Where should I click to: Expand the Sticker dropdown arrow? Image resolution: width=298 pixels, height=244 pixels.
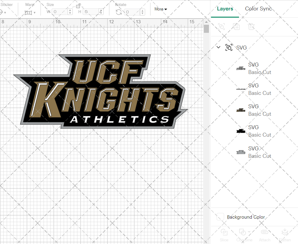(5, 13)
